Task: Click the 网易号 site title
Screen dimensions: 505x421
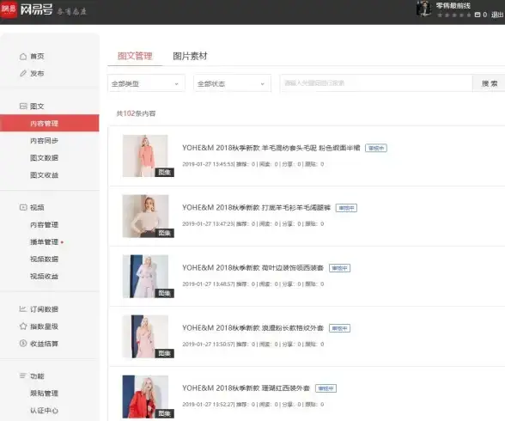Action: pos(36,9)
